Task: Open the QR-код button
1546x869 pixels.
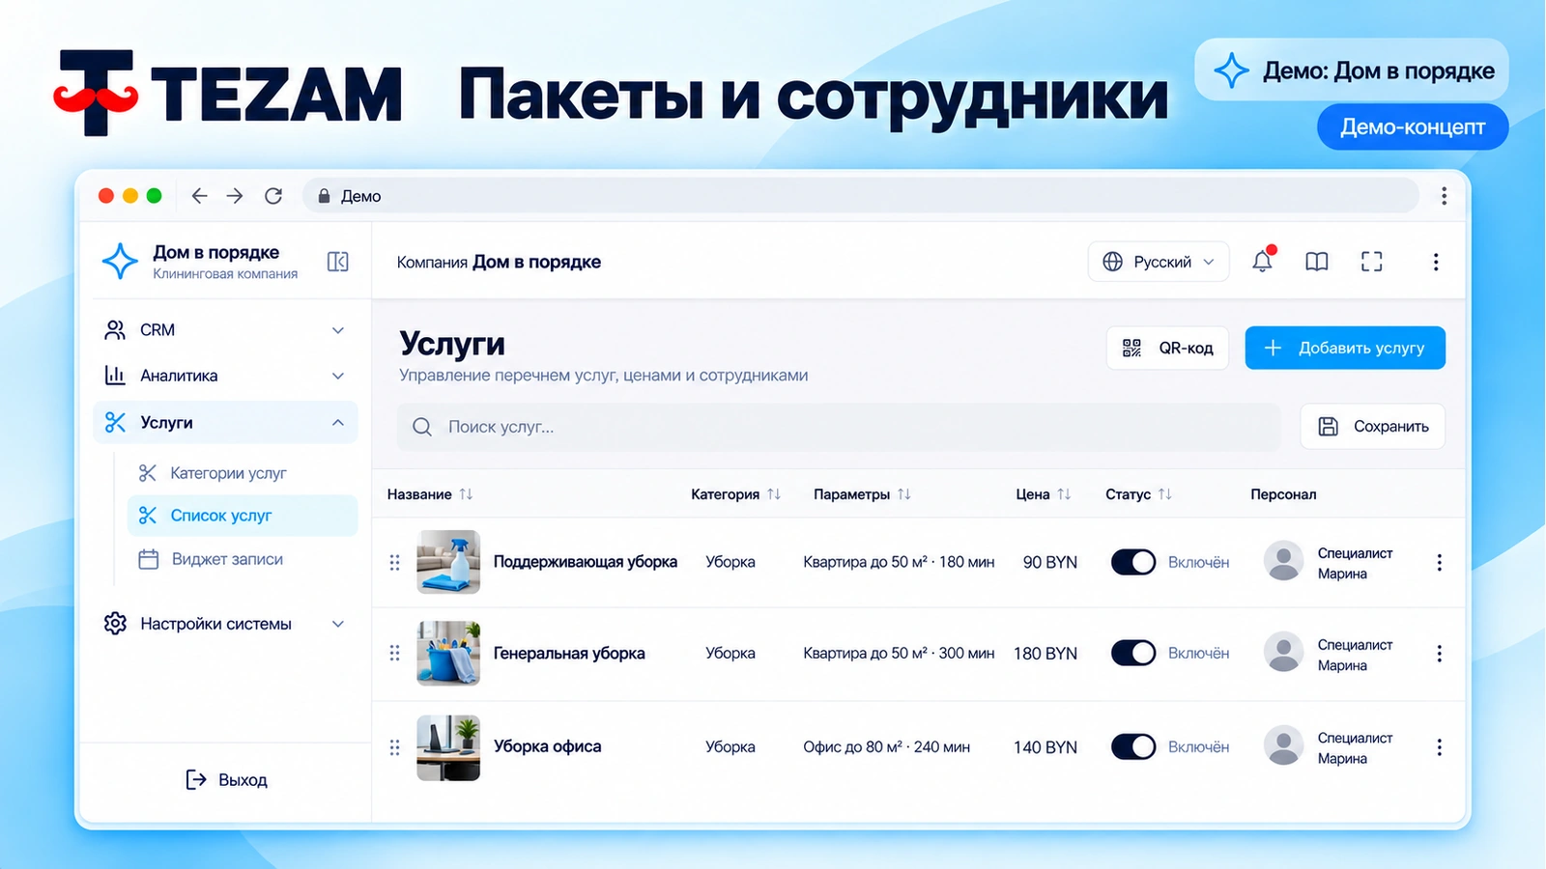Action: tap(1167, 348)
